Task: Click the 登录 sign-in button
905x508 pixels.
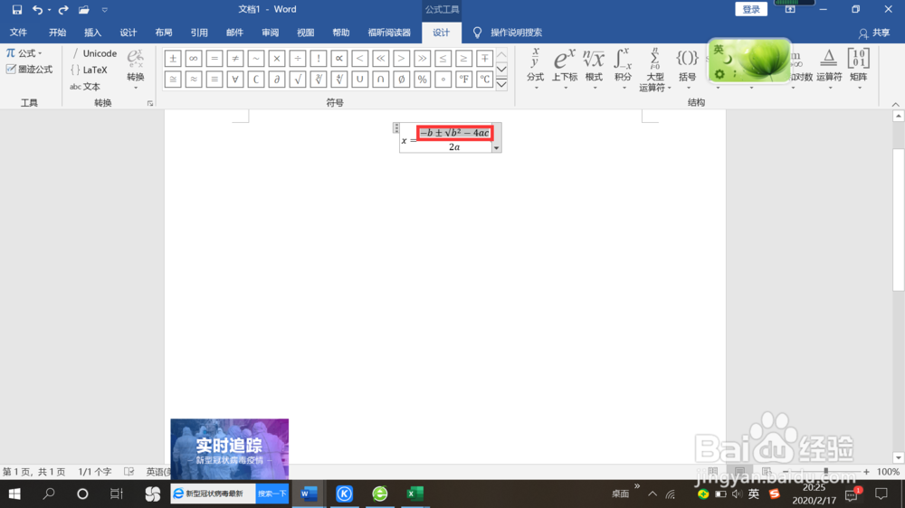Action: (x=751, y=9)
